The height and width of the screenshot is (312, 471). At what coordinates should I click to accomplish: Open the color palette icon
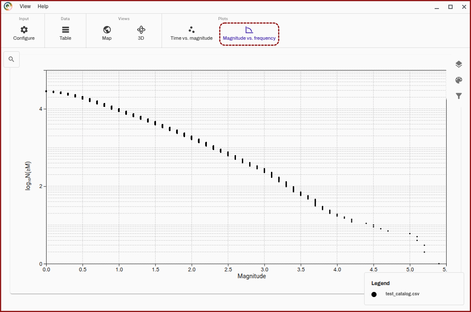coord(459,80)
